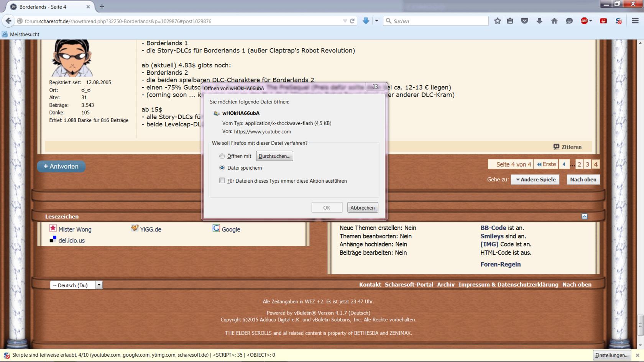Image resolution: width=644 pixels, height=362 pixels.
Task: Open the 'Andere Spiele' jump dropdown
Action: click(536, 179)
